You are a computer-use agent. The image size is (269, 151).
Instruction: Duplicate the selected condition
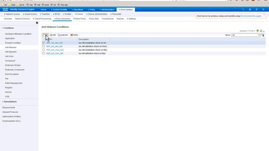coord(63,35)
